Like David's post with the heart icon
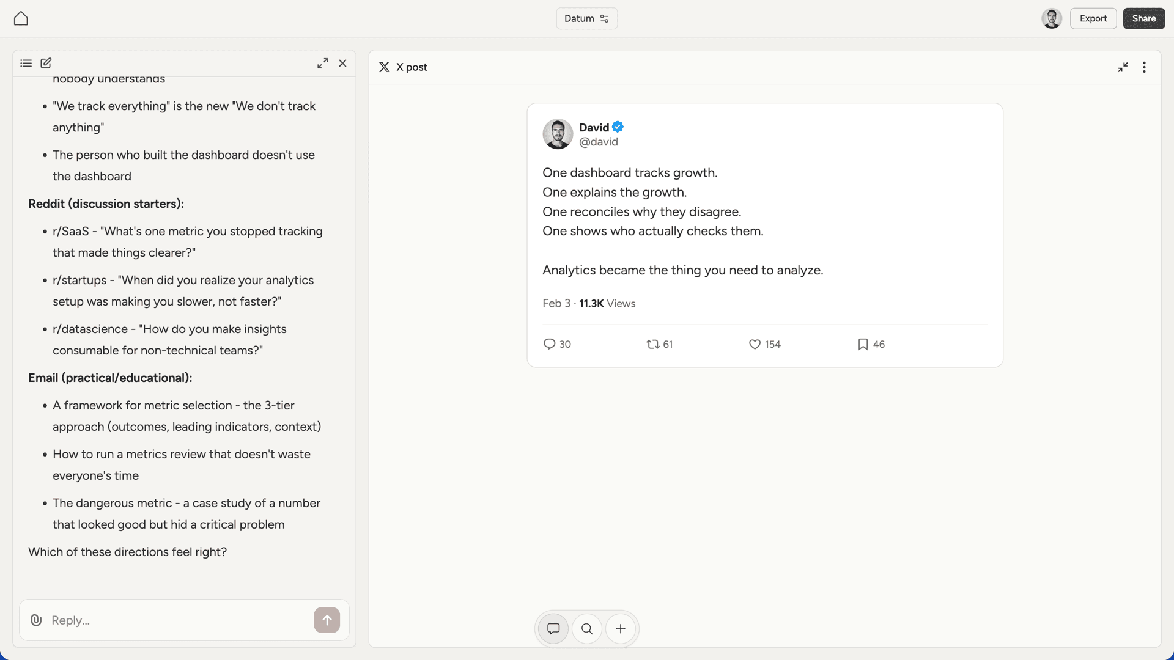 click(753, 344)
